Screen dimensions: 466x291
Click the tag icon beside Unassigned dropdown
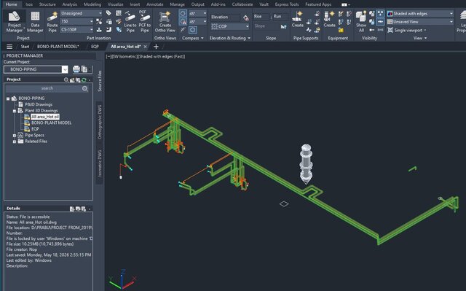108,13
